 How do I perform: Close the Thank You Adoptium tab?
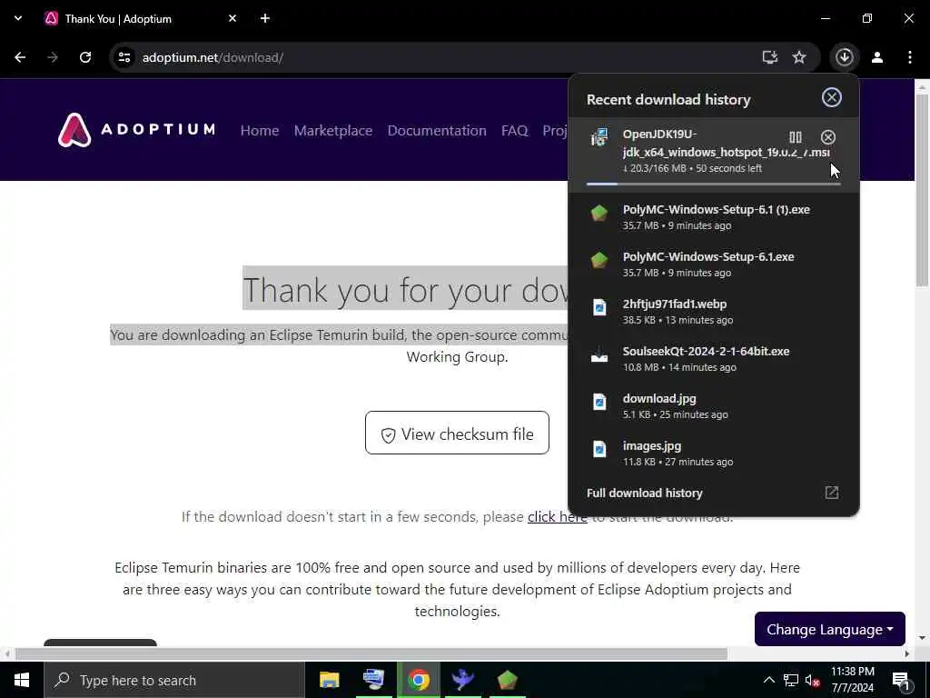(x=232, y=18)
